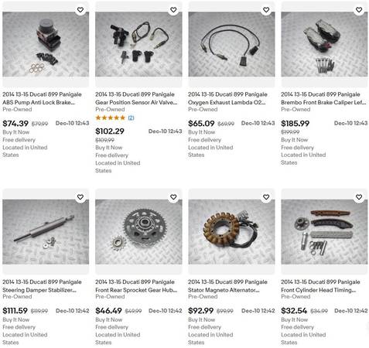Open Front Cylinder Head Timing listing title
The image size is (369, 348).
(320, 285)
